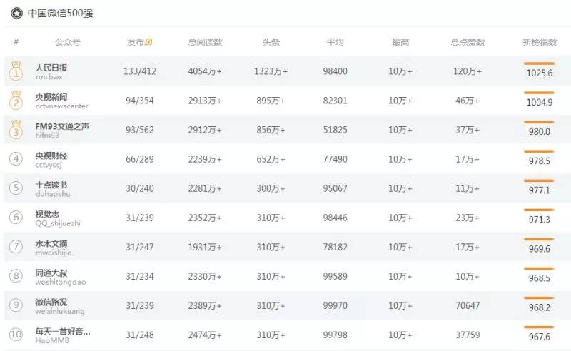The width and height of the screenshot is (571, 351).
Task: Sort by the 新榜指数 column header
Action: 540,42
